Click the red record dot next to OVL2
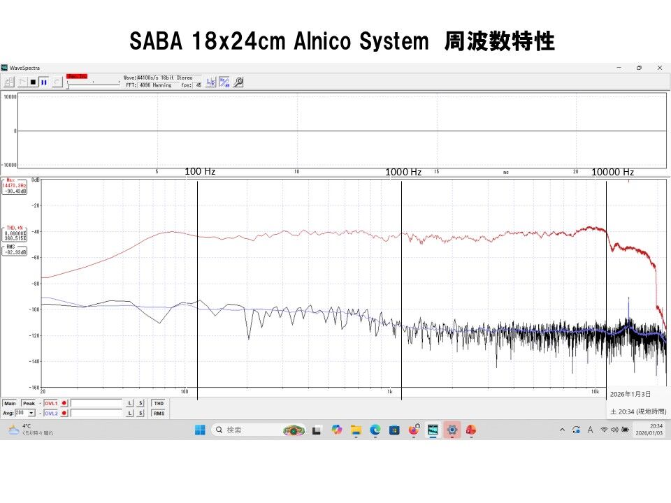This screenshot has height=503, width=671. (64, 413)
